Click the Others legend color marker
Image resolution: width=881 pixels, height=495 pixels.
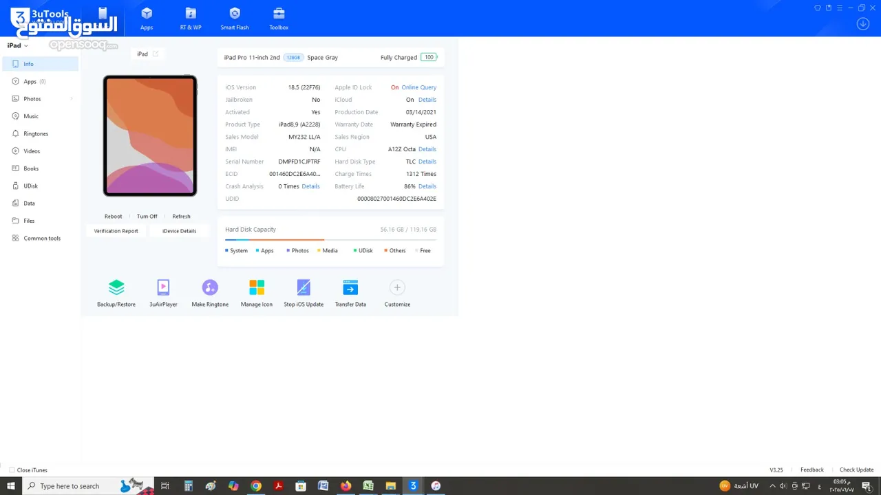pyautogui.click(x=385, y=251)
